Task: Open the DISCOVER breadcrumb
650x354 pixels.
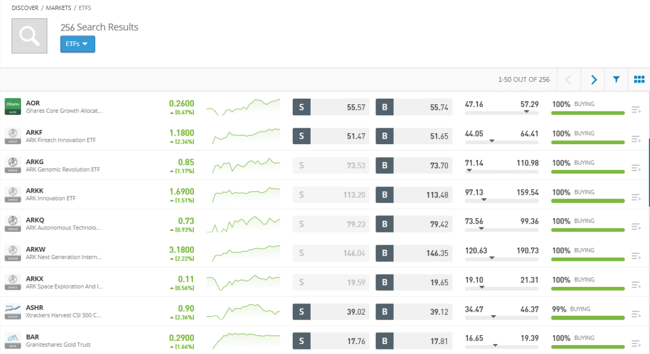Action: 26,8
